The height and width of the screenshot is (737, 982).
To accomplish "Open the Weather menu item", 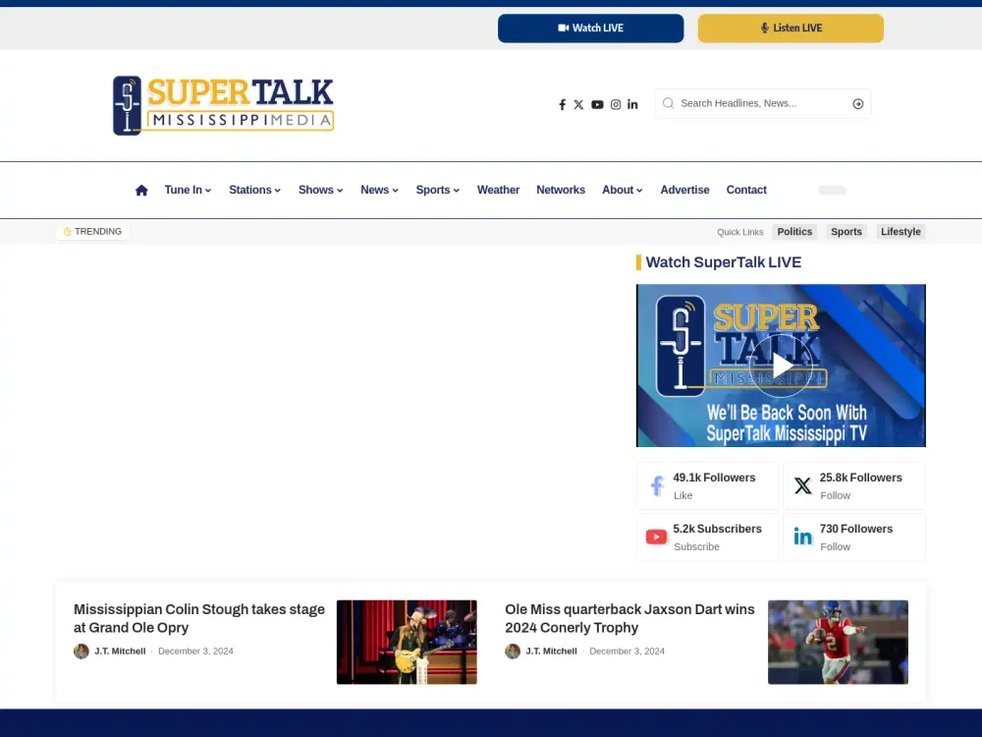I will [x=498, y=190].
